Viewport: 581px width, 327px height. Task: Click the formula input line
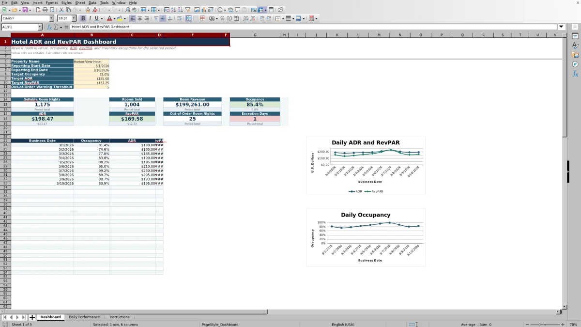[314, 27]
